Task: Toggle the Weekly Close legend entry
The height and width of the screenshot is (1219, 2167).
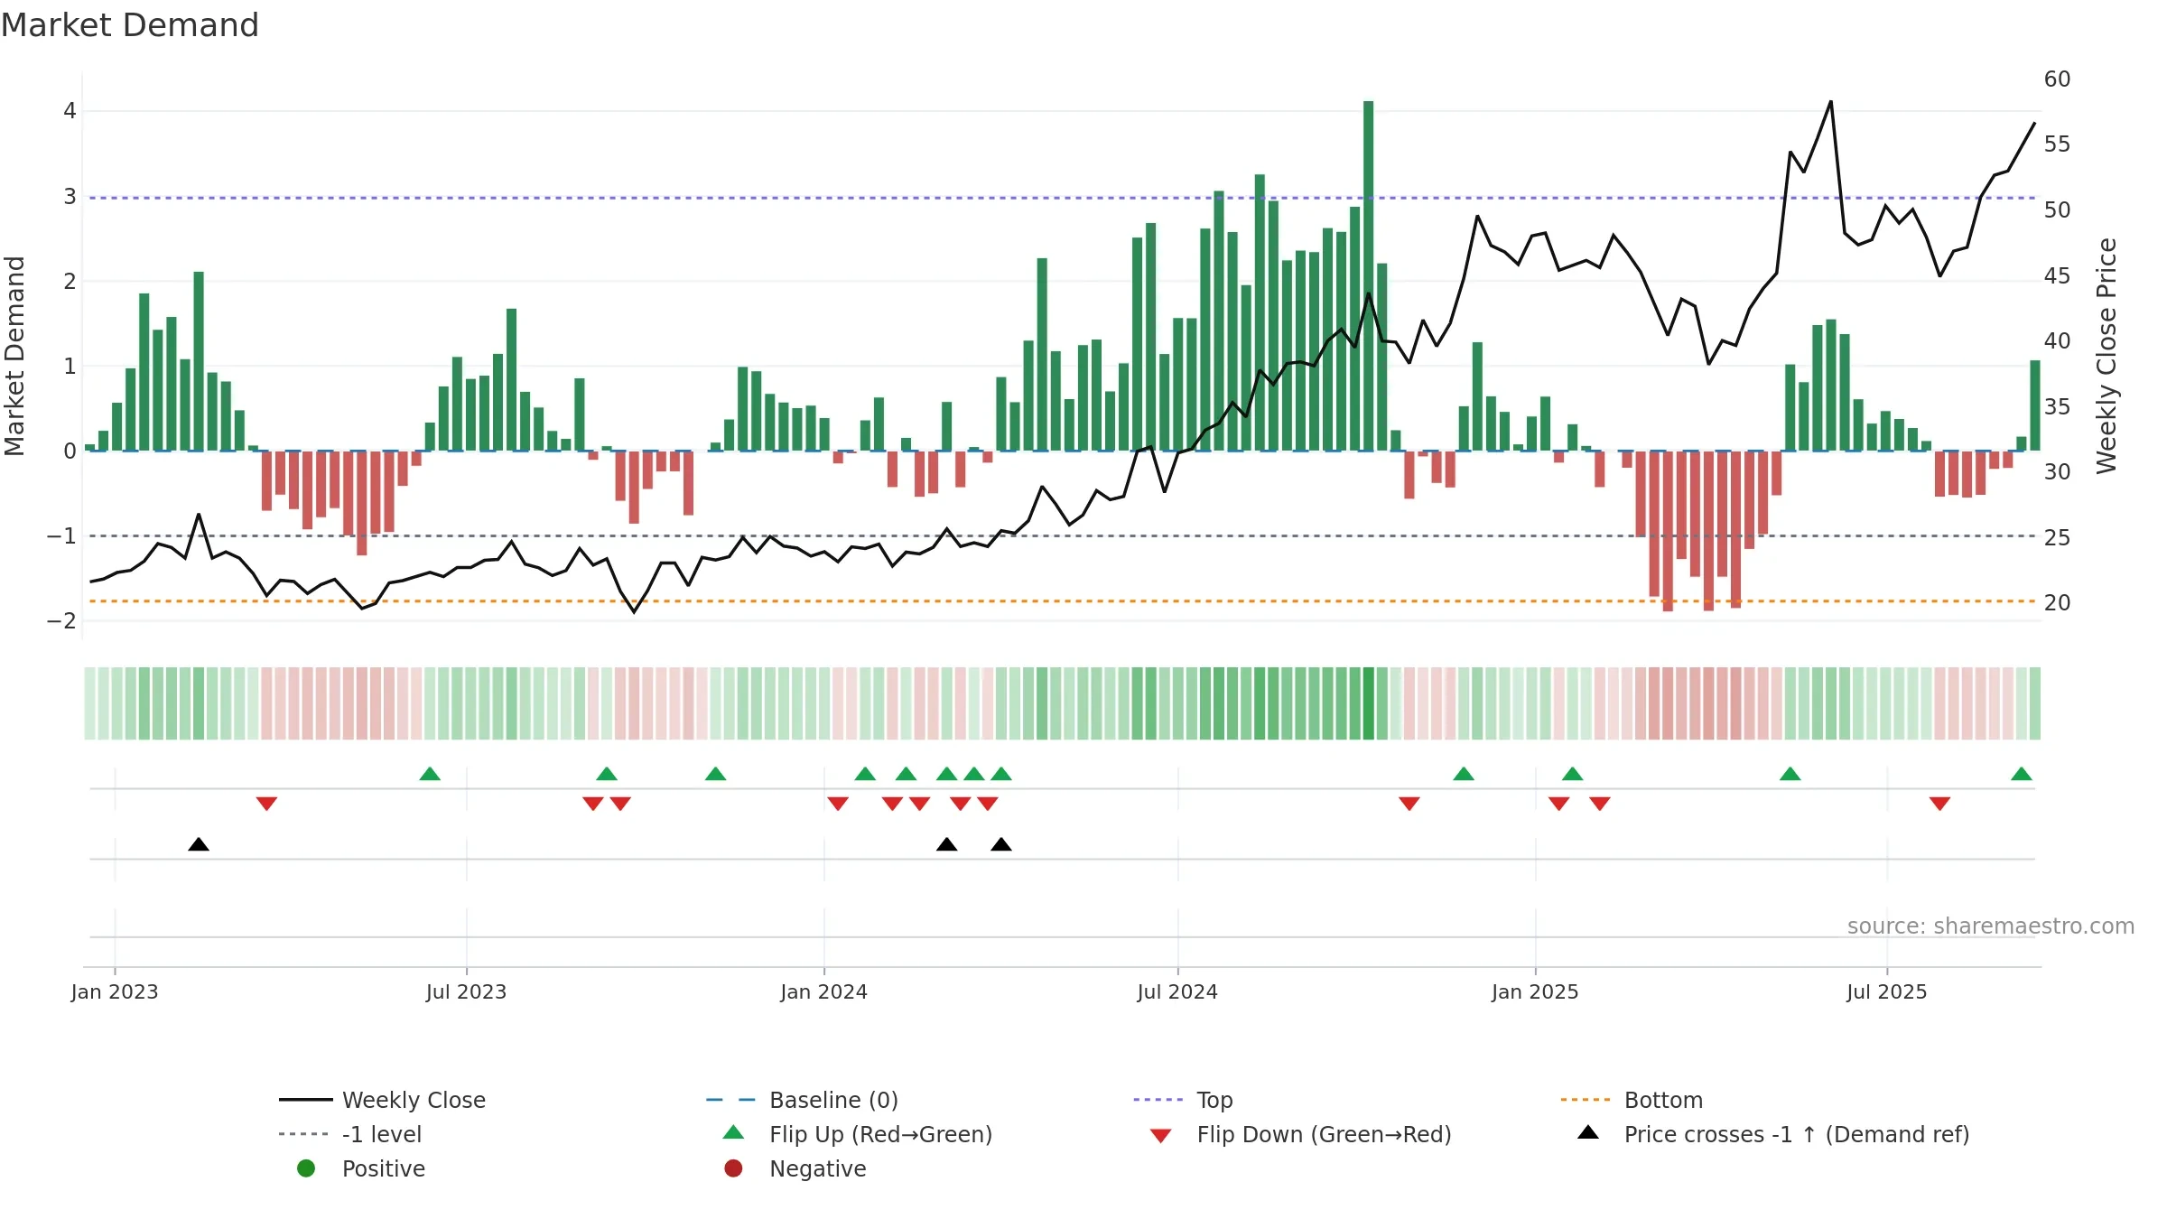Action: tap(382, 1100)
